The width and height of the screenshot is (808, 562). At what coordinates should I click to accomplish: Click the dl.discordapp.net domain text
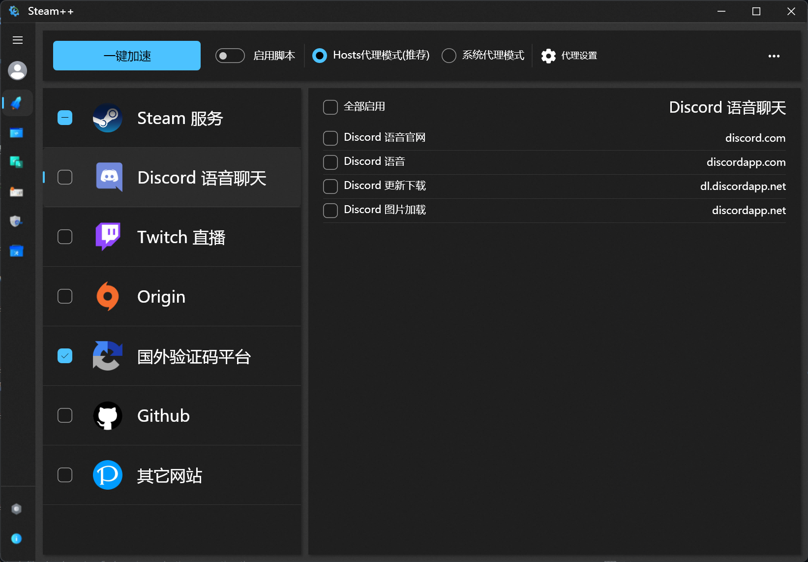point(743,187)
